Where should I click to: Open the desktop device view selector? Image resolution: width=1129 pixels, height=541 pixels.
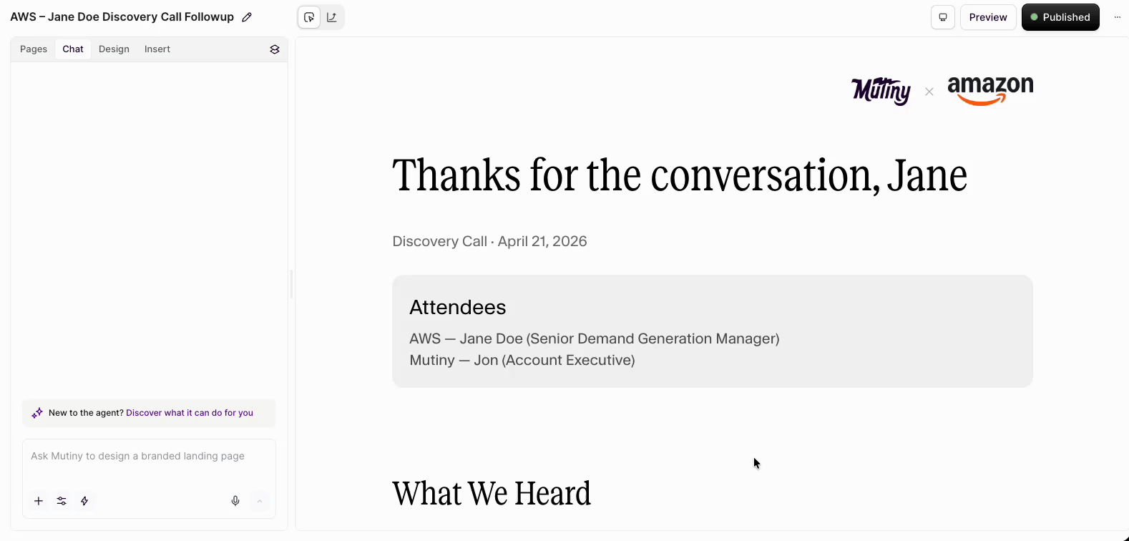tap(943, 17)
